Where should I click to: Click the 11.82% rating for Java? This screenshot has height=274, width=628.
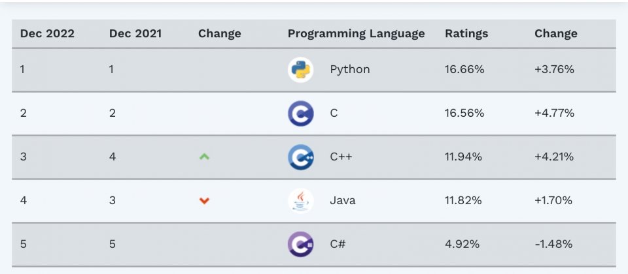coord(463,200)
